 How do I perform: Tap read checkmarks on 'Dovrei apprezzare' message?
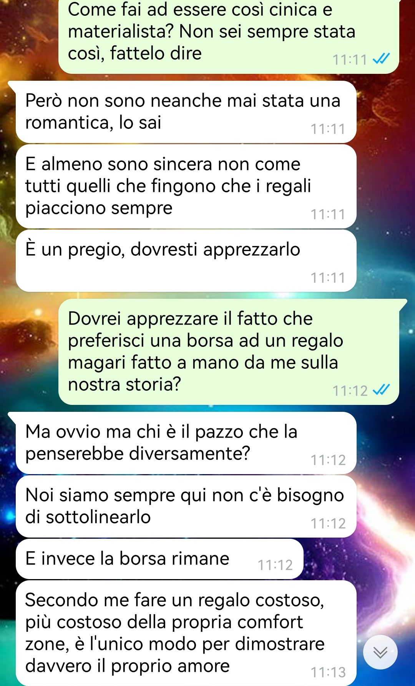(x=382, y=390)
